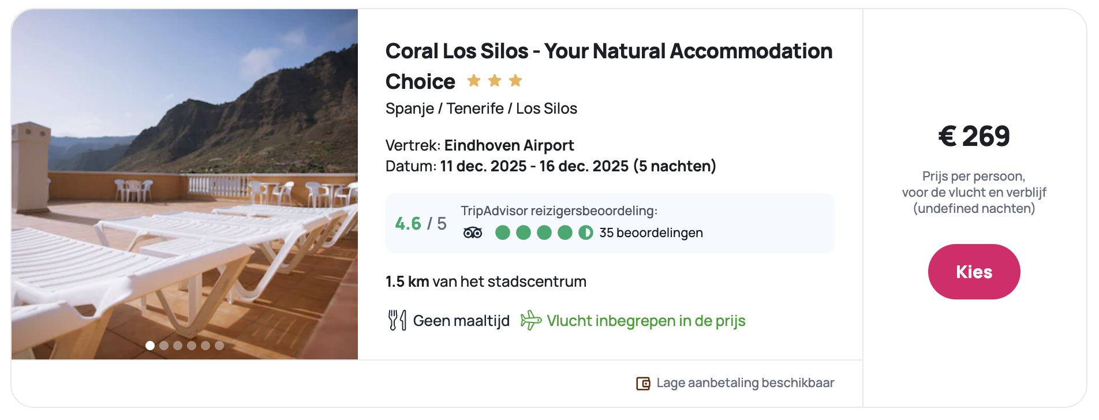Click the fork and knife meal icon
The height and width of the screenshot is (420, 1099).
(397, 320)
